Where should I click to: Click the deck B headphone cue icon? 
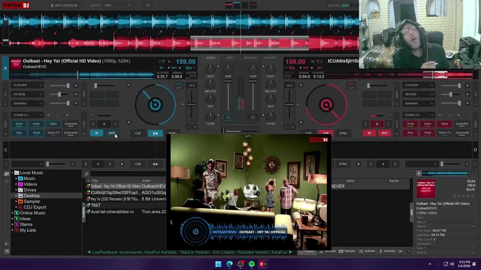point(253,117)
